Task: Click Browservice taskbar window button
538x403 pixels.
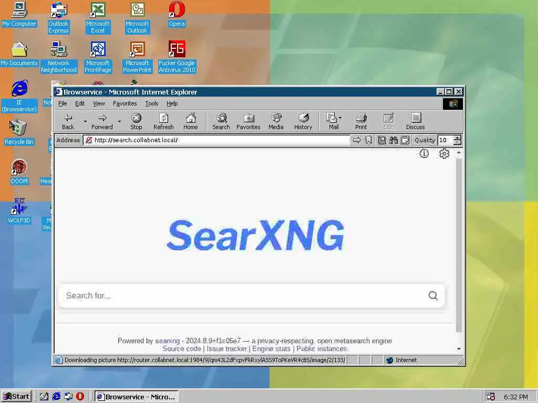Action: 137,397
